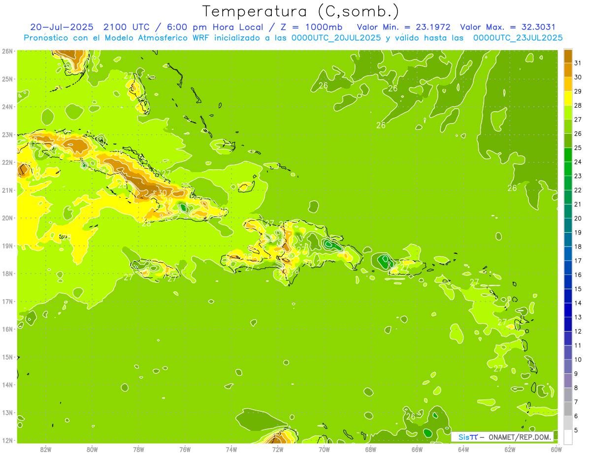Click the "70W" longitude axis label

tap(324, 449)
